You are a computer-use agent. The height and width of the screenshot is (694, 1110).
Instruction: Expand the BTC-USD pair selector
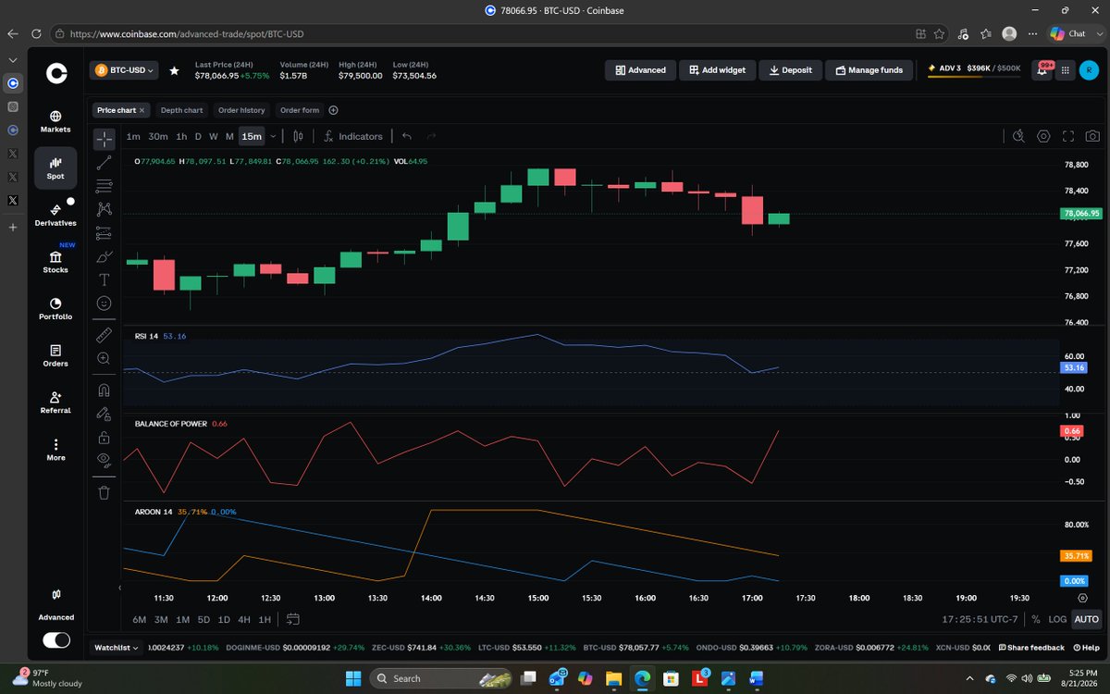(124, 69)
